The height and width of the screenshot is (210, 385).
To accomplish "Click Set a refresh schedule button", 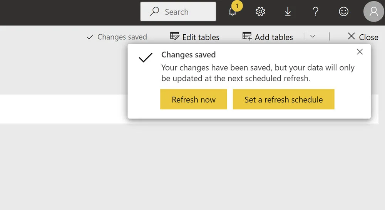I will pos(284,99).
